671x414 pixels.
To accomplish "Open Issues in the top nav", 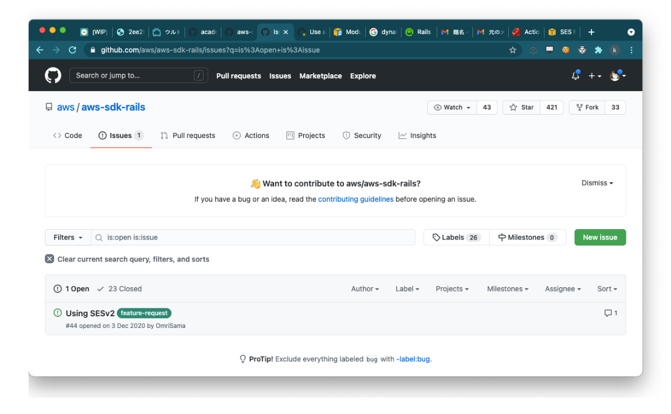I will [280, 76].
